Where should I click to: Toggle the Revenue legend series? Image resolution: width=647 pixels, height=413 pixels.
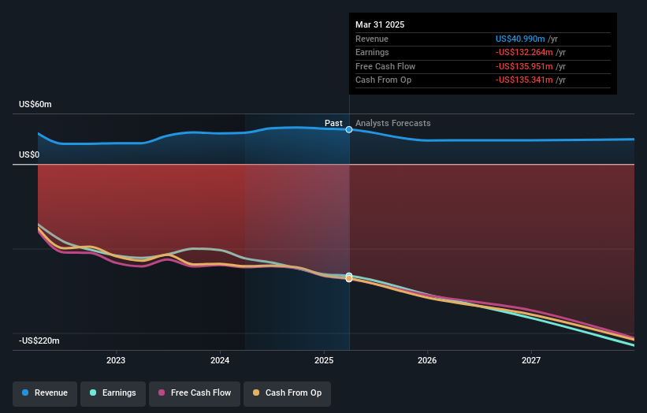tap(45, 393)
